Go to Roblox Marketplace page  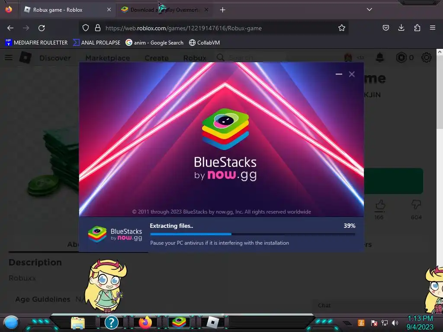108,58
